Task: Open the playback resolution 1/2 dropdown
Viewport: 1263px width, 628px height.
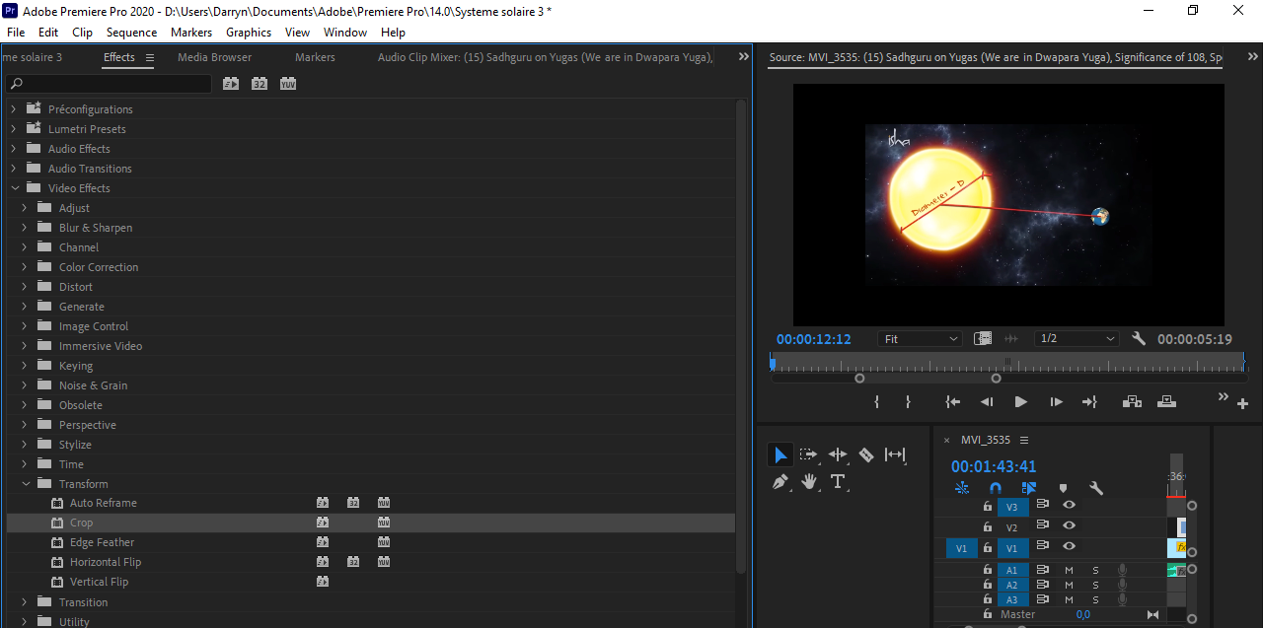Action: pyautogui.click(x=1077, y=338)
